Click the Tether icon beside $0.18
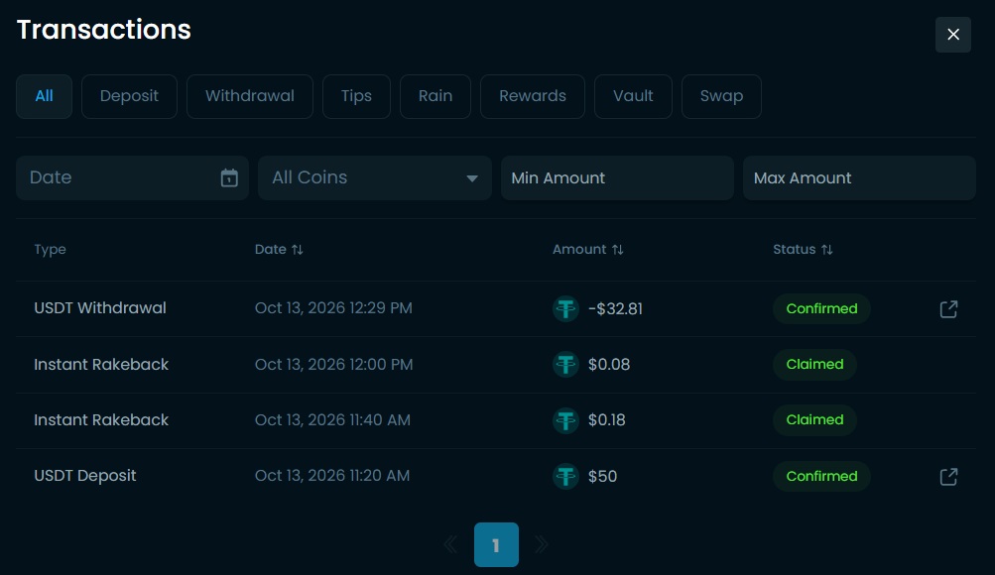The width and height of the screenshot is (995, 575). click(565, 420)
